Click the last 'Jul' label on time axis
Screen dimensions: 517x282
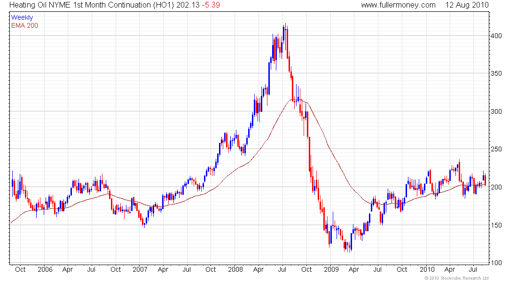pyautogui.click(x=473, y=269)
